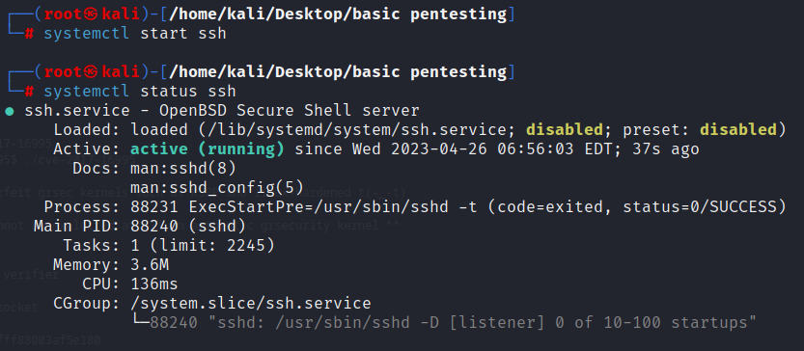Click the "systemctl status ssh" command text

point(140,92)
